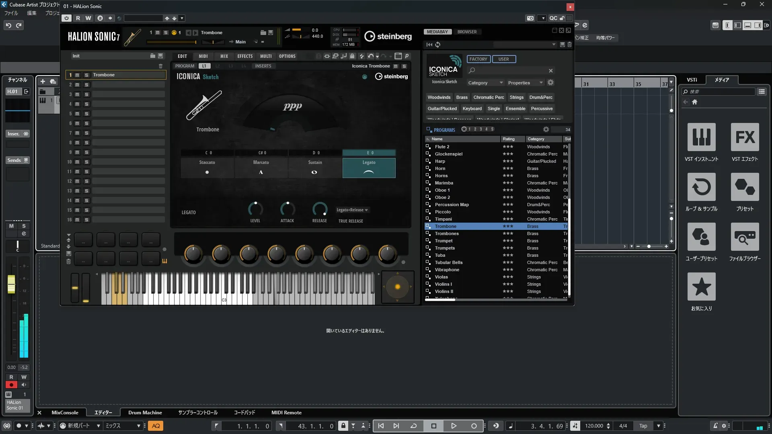This screenshot has width=772, height=434.
Task: Mute slot 1 Trombone in HALion
Action: [77, 75]
